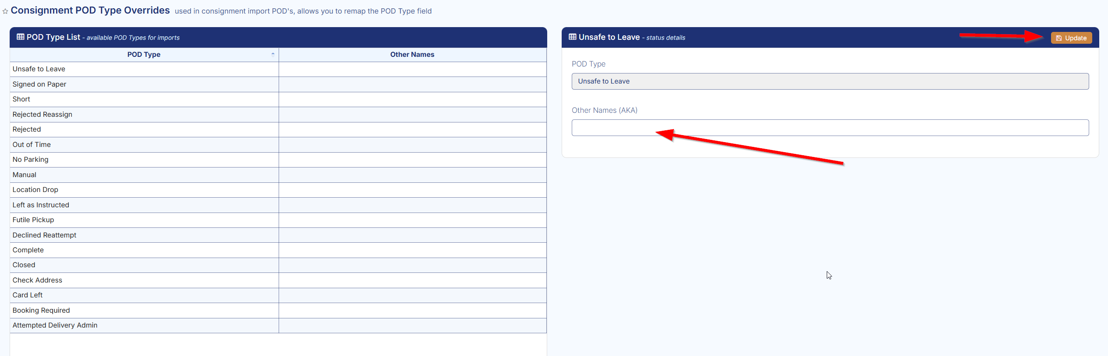Sort by the POD Type column header

(x=144, y=55)
